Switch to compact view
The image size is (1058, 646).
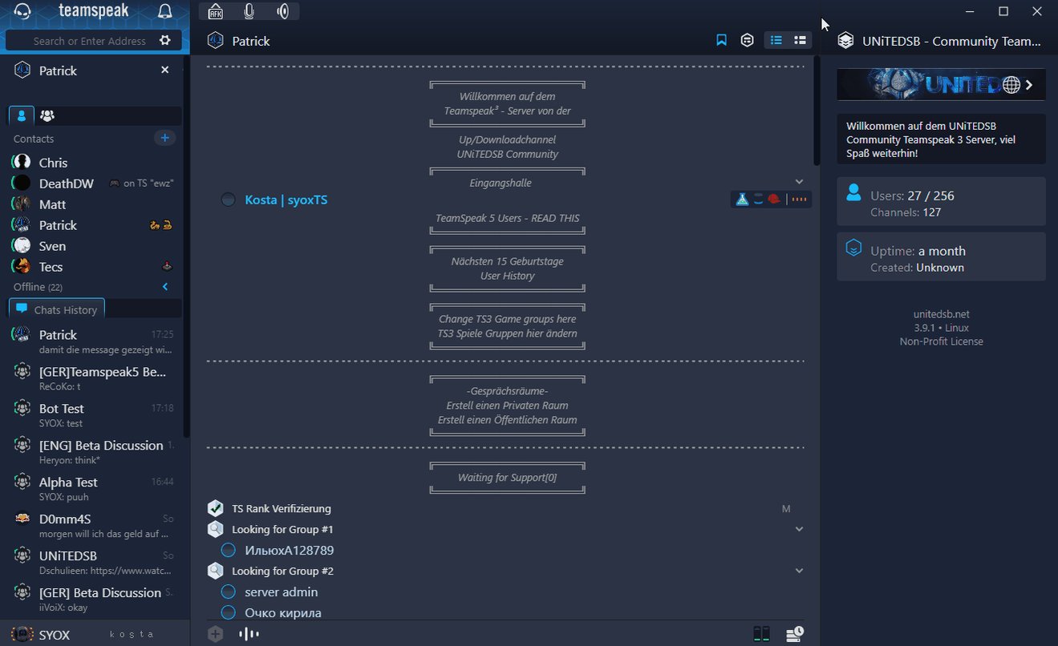800,39
